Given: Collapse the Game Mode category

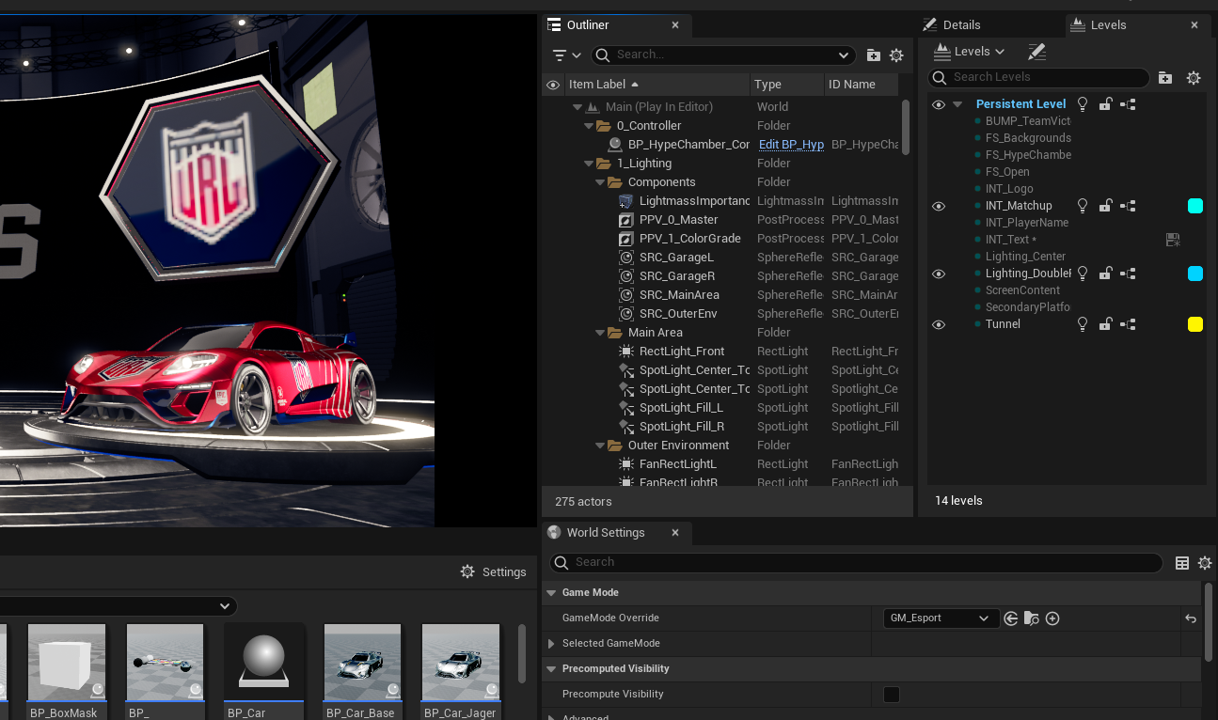Looking at the screenshot, I should pos(551,593).
